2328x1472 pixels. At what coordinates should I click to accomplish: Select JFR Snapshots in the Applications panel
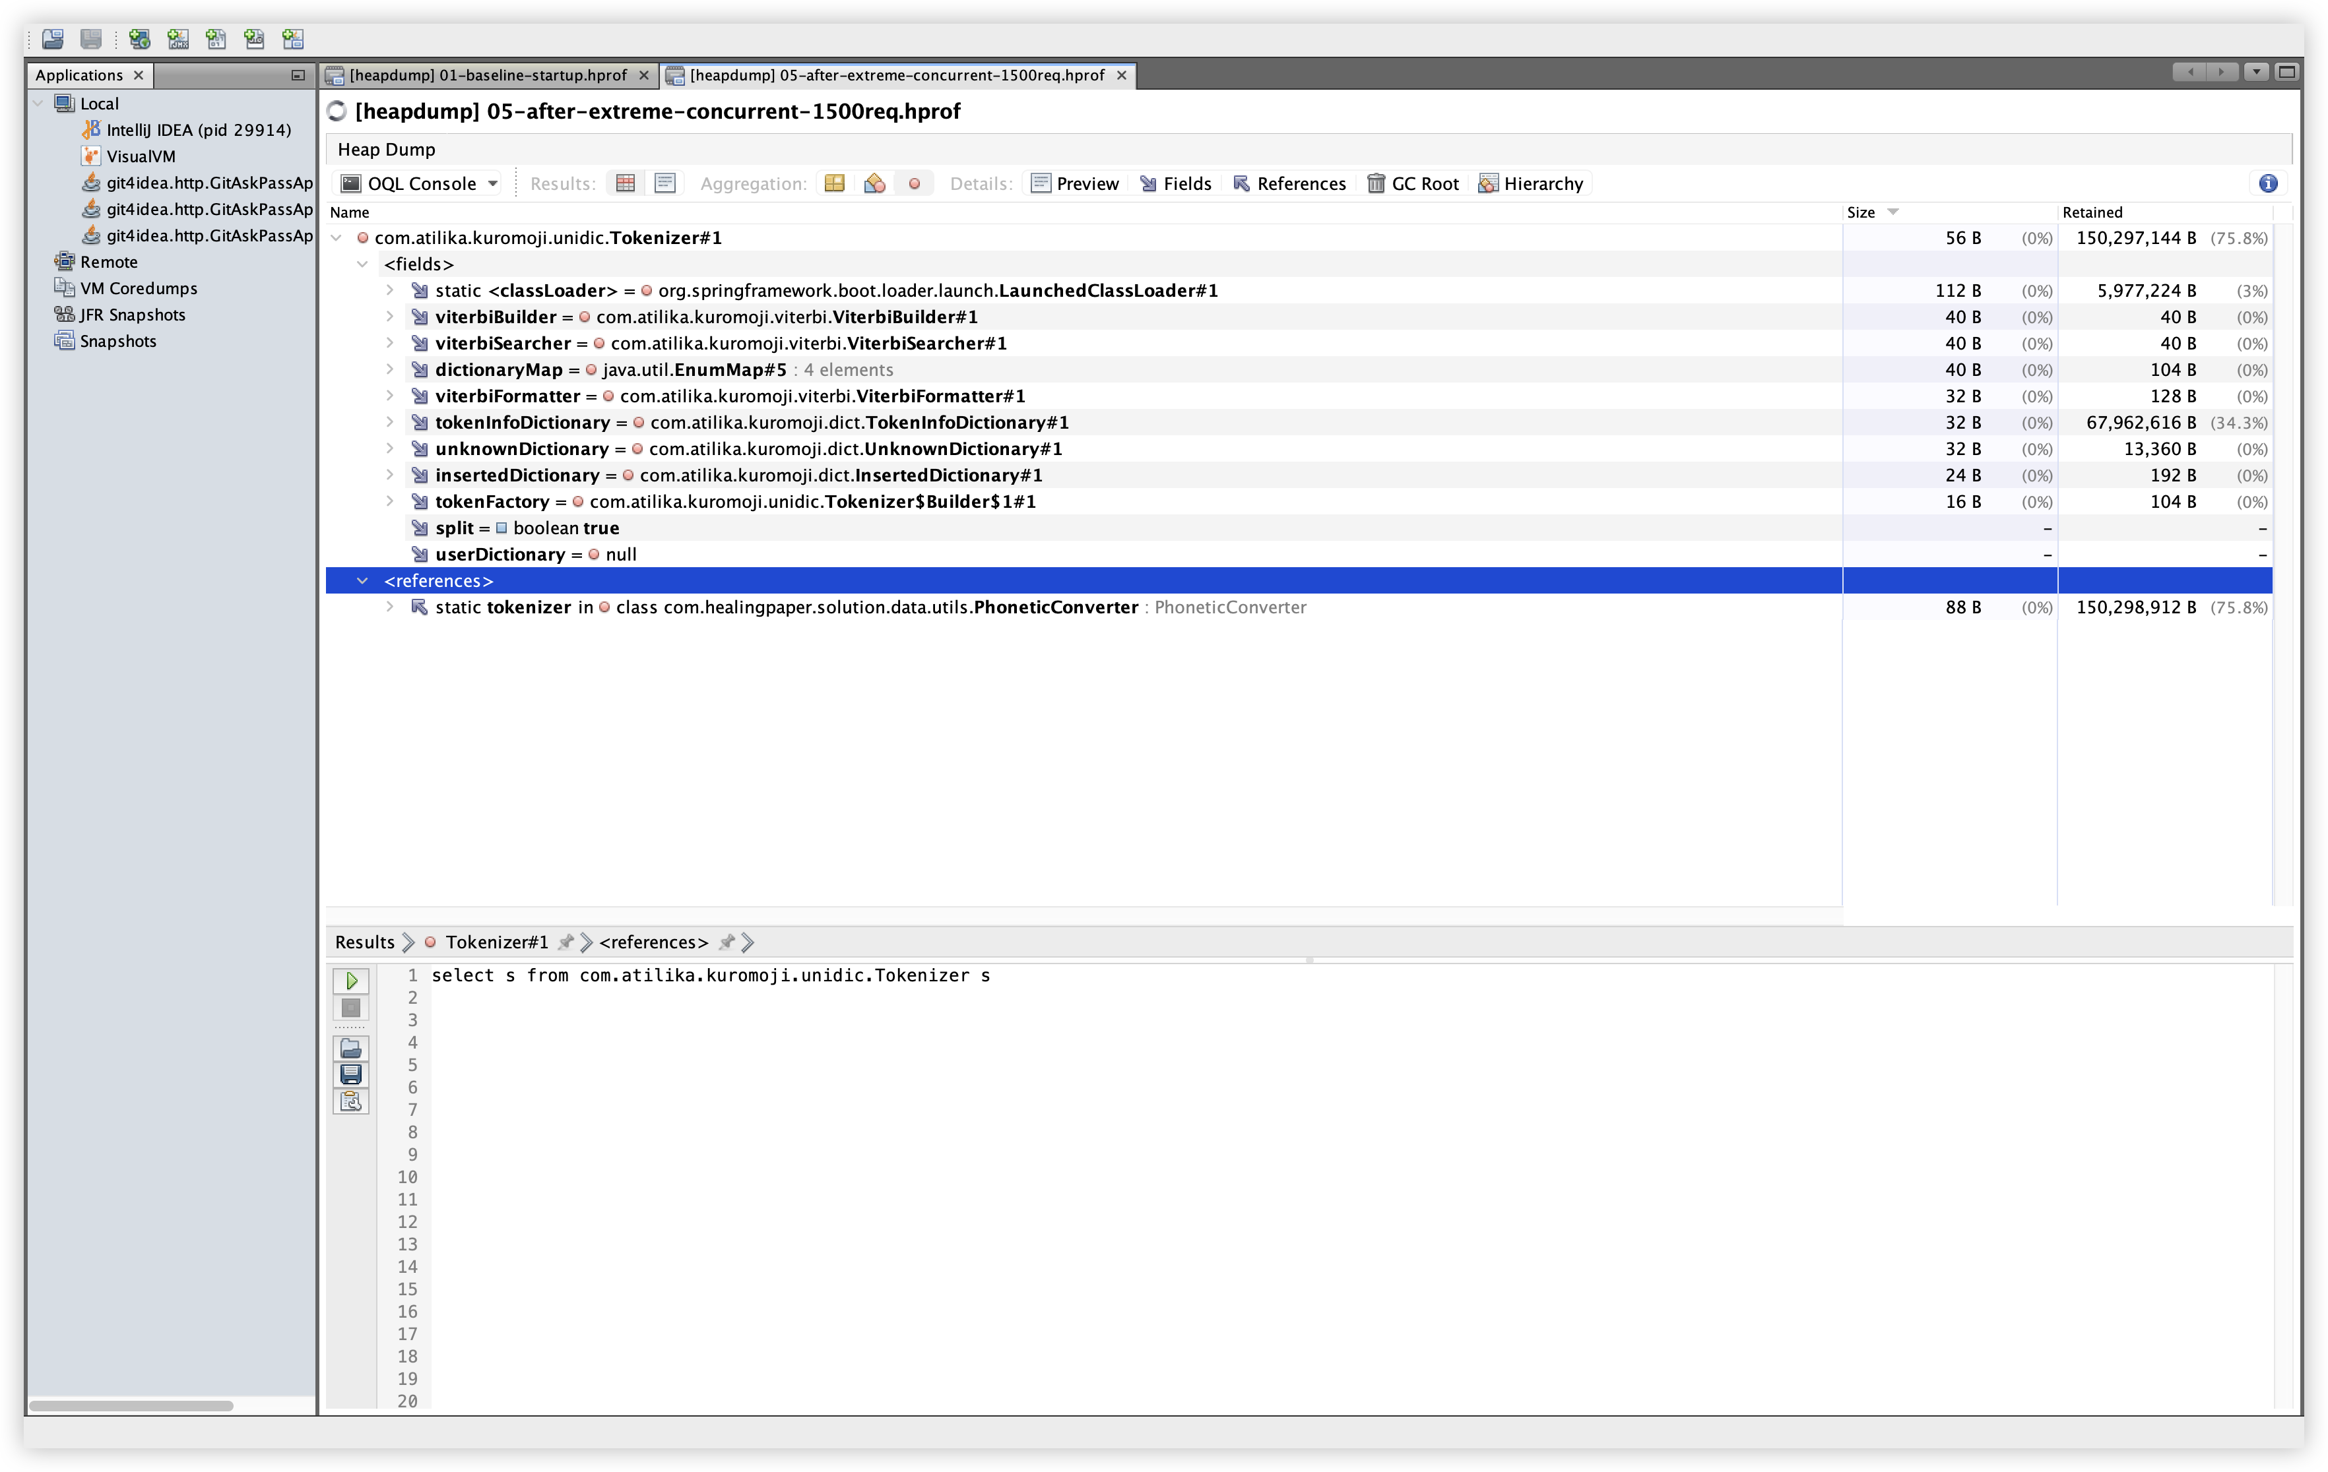tap(131, 314)
